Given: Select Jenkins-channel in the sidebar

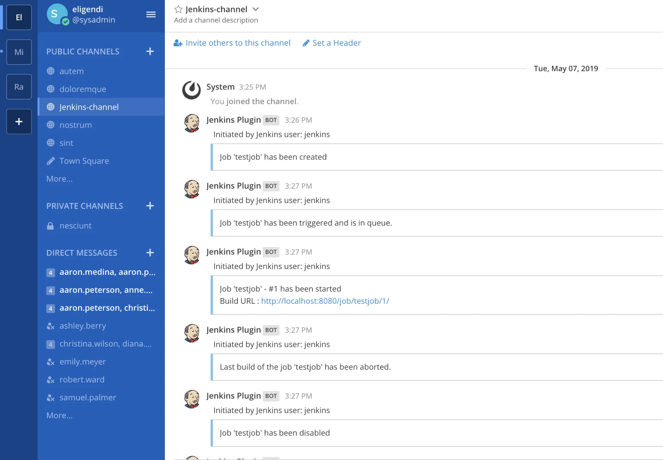Looking at the screenshot, I should 101,107.
